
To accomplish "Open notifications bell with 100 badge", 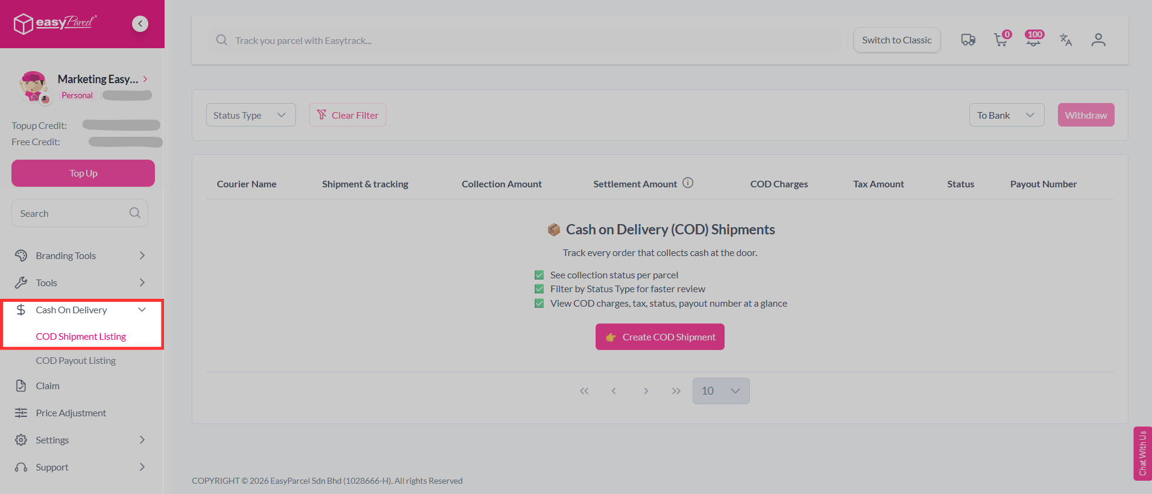I will click(1033, 40).
